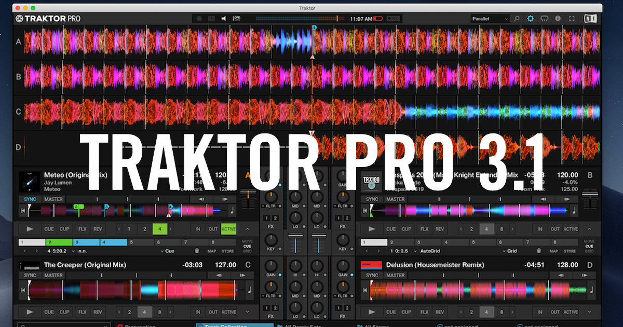Select hotcue 1 slot on Deck B
This screenshot has height=327, width=623.
374,242
